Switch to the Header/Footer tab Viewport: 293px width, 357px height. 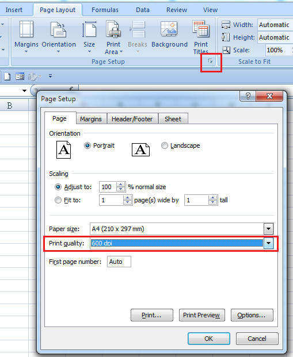(132, 119)
